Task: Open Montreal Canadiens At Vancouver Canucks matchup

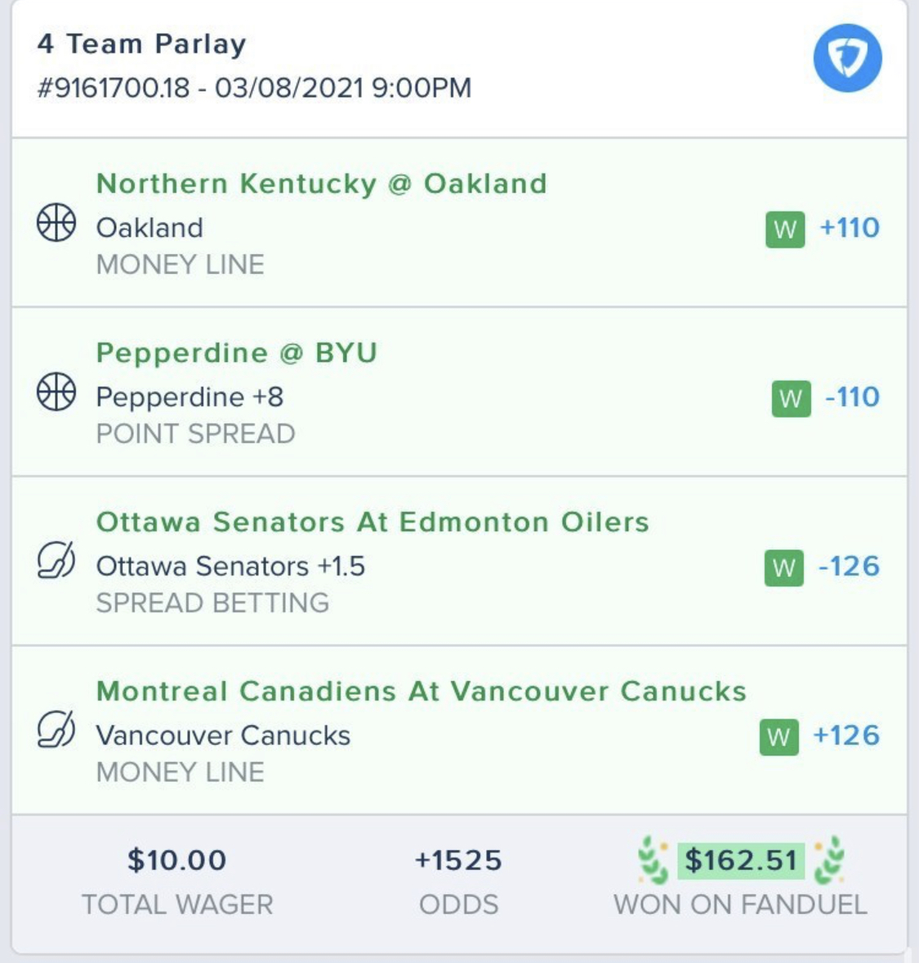Action: tap(421, 692)
